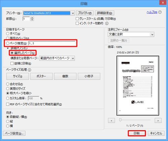Screen dimensions: 168x141
Task: Select the 実際のサイズ radio button
Action: tap(8, 89)
